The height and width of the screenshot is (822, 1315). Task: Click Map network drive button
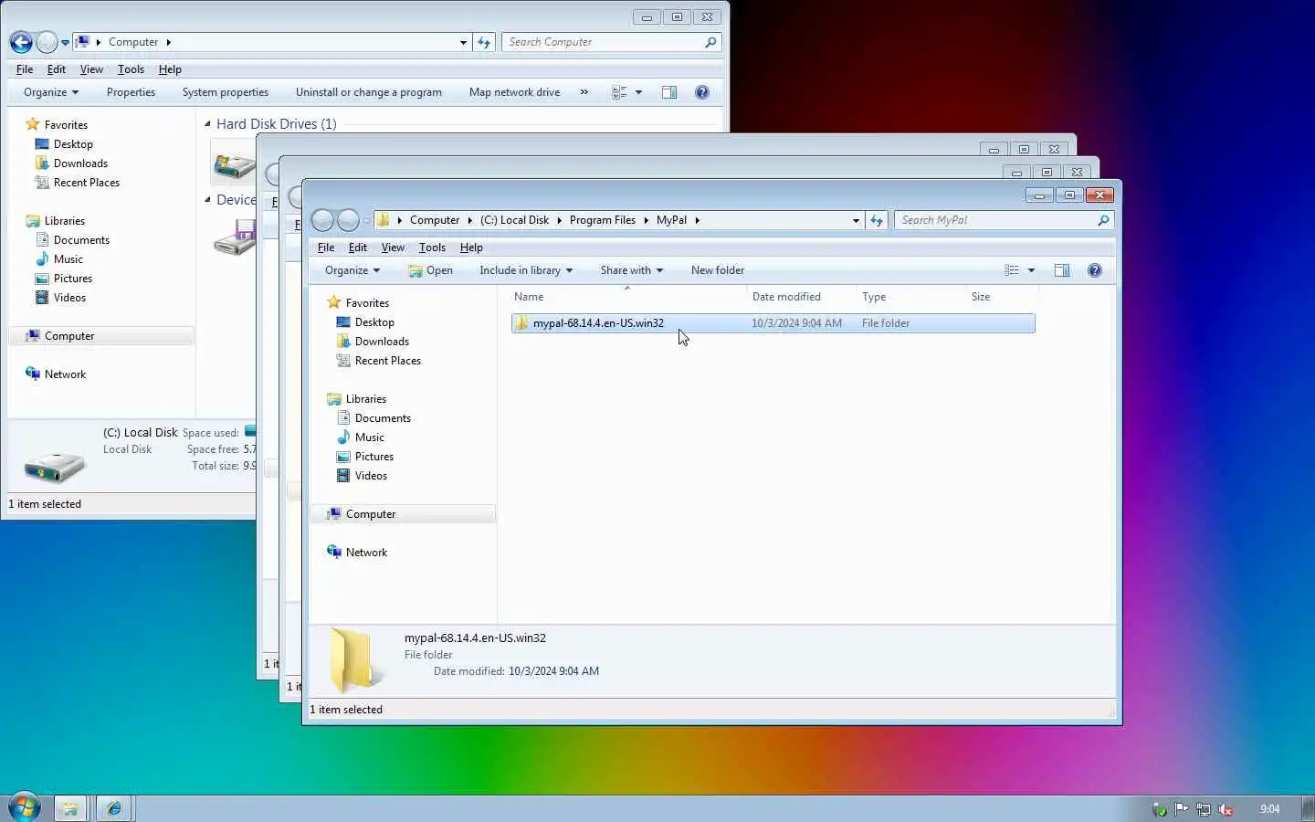click(x=514, y=92)
